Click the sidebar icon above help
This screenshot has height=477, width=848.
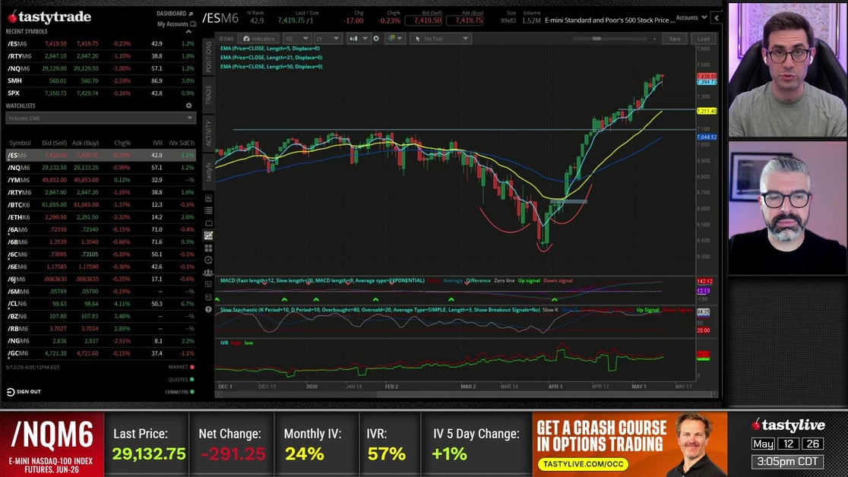[x=208, y=297]
